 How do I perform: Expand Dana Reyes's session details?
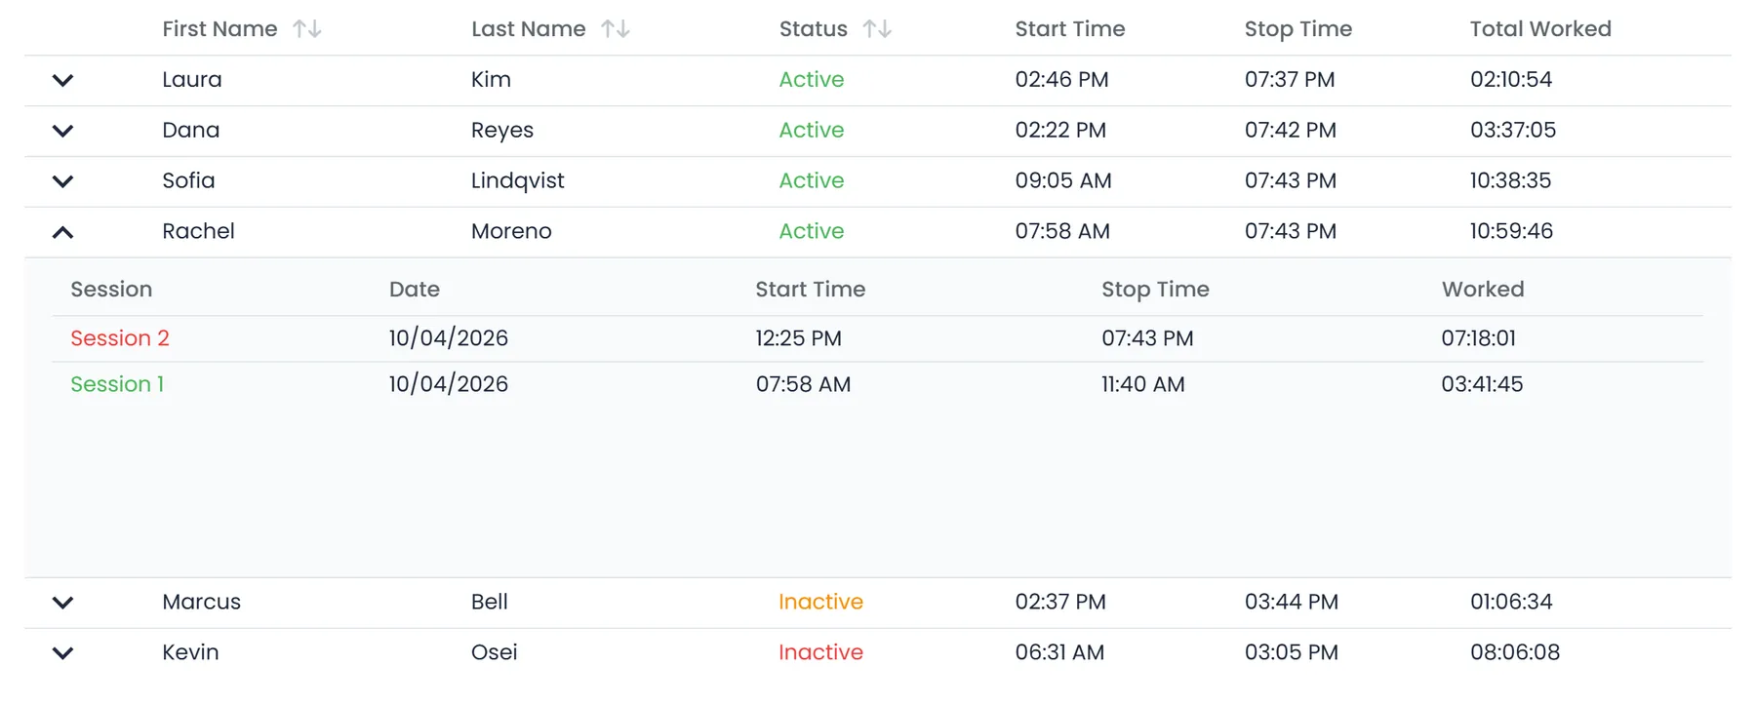click(x=62, y=131)
